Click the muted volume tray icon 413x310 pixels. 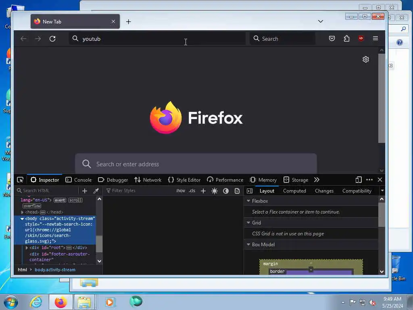tap(372, 303)
